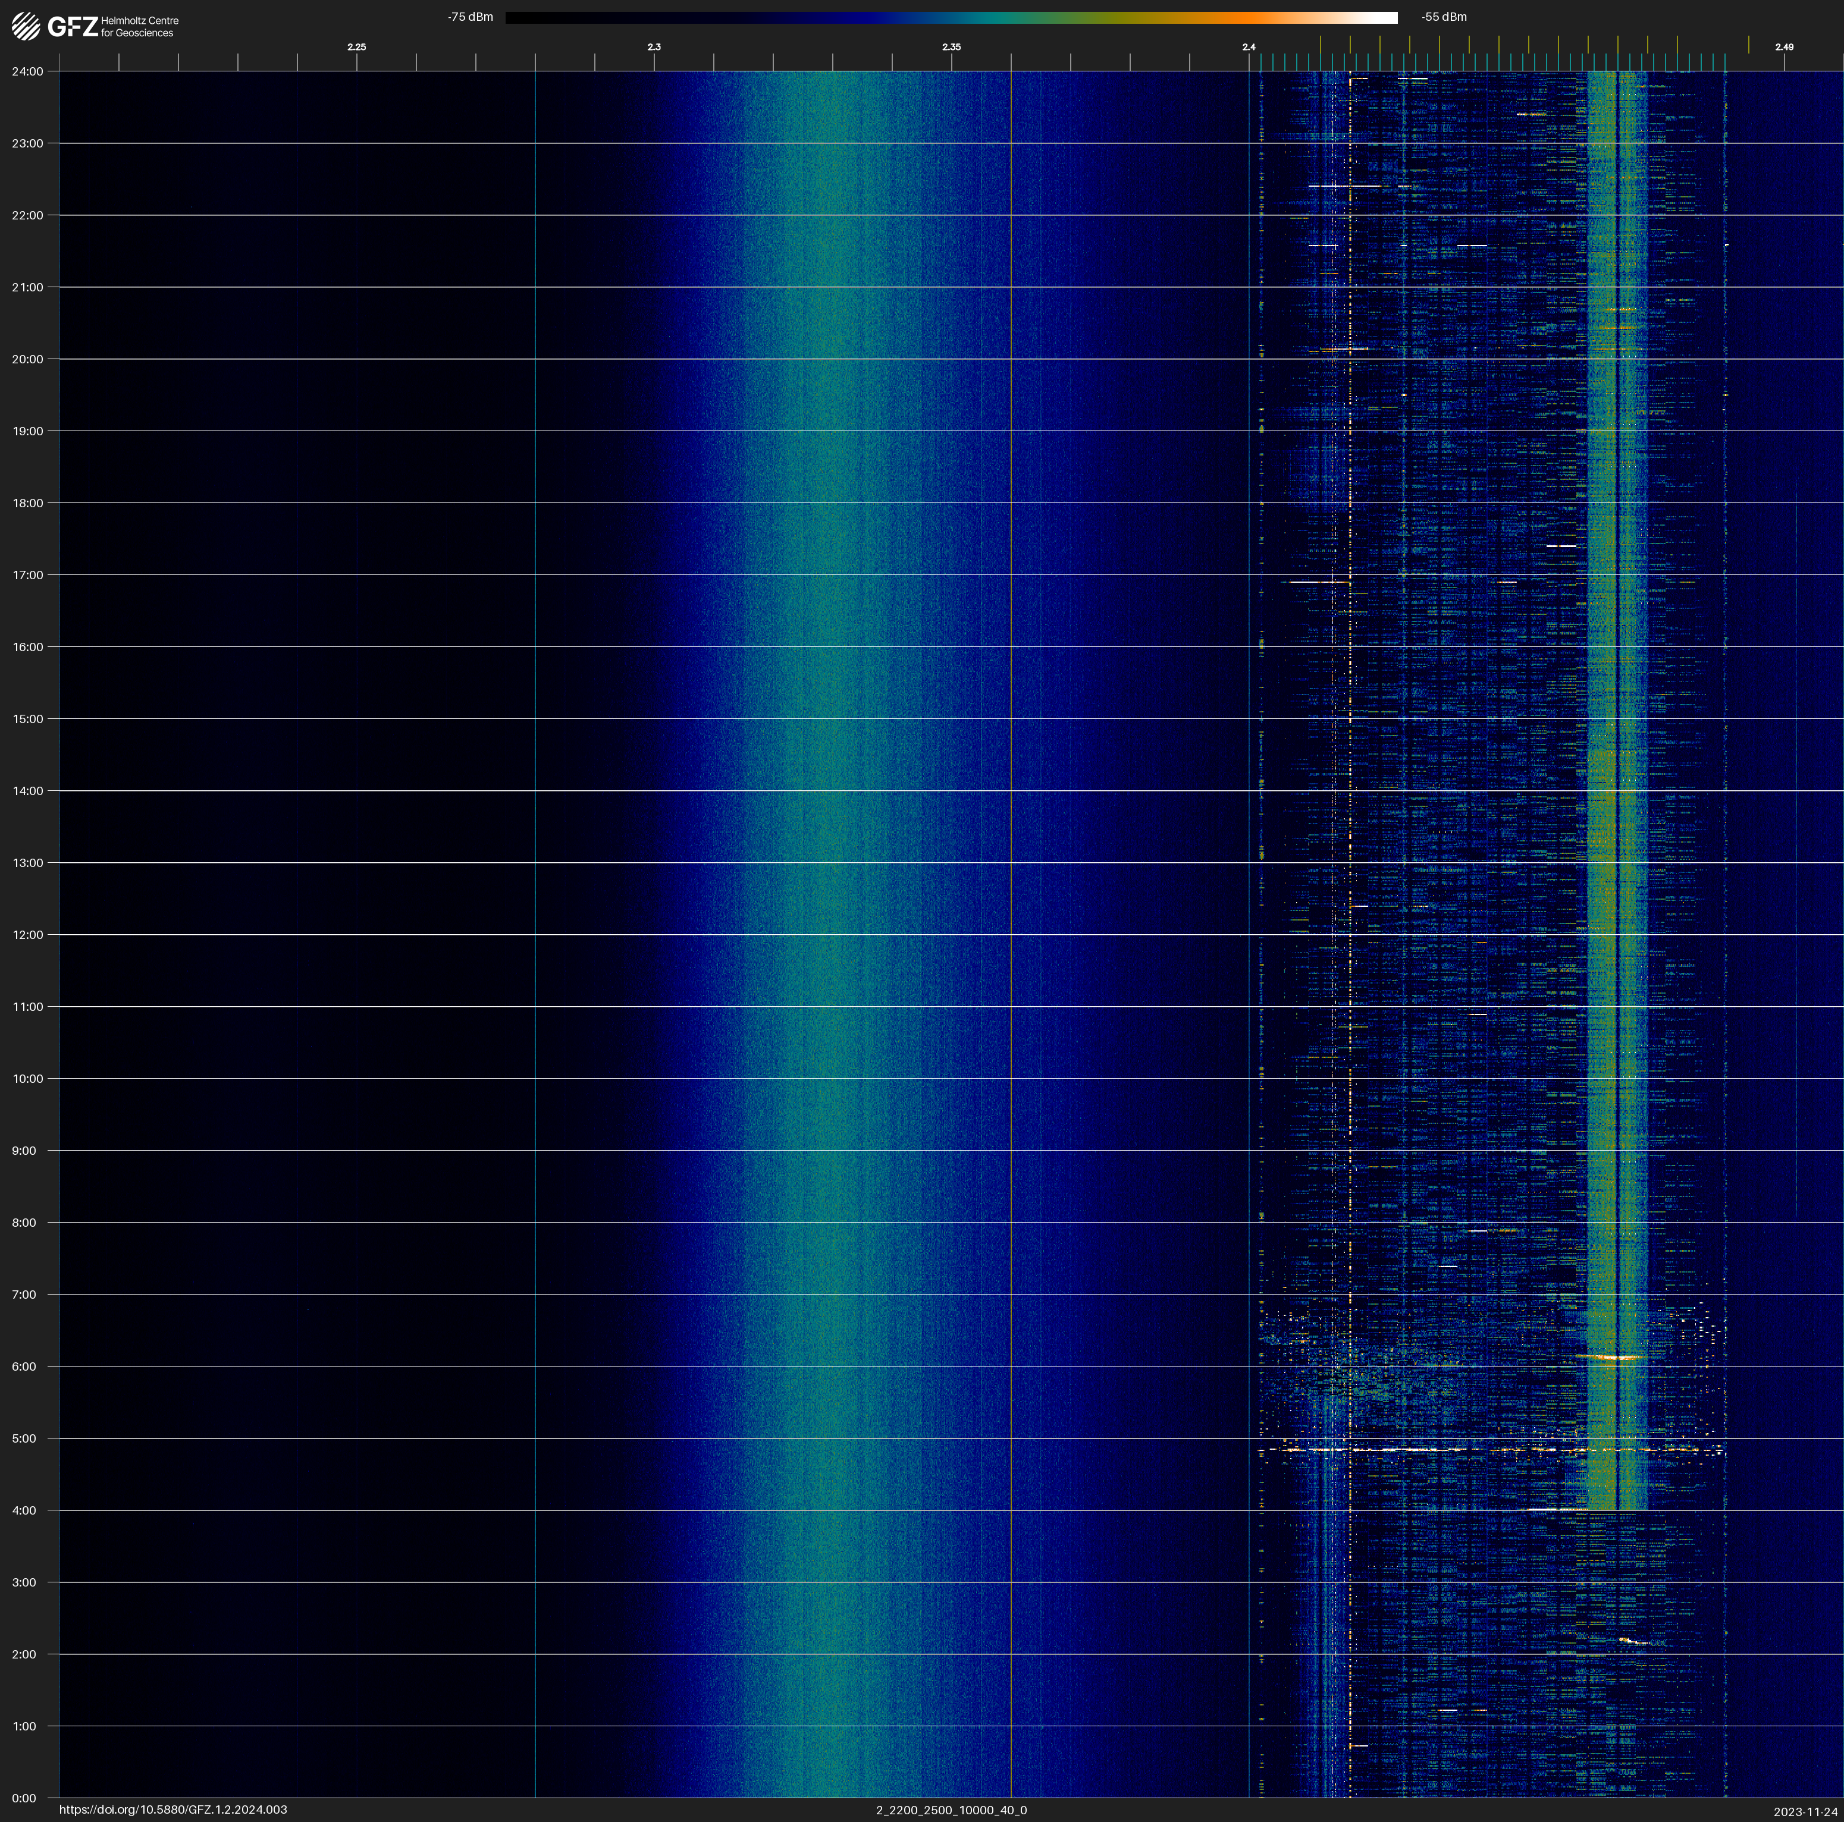Select the 2.4 frequency axis label
The height and width of the screenshot is (1822, 1844).
click(1249, 47)
